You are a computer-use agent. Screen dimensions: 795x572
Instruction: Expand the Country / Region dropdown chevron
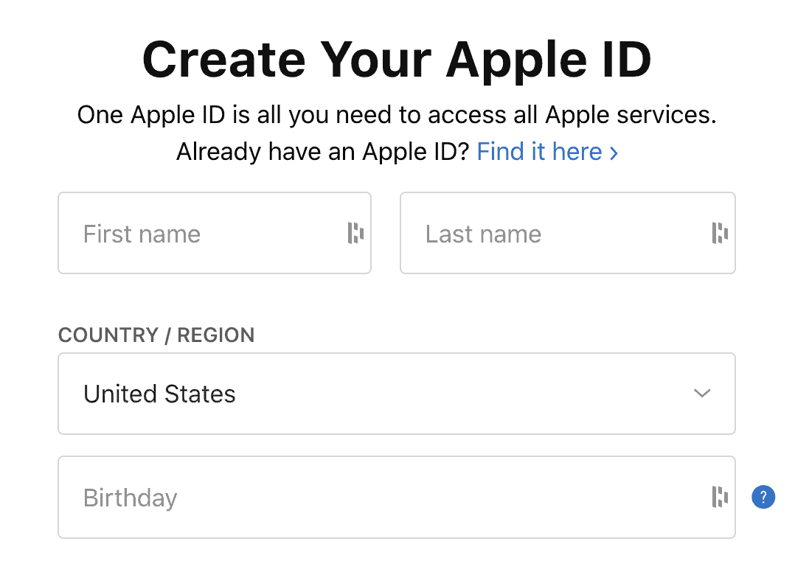point(702,394)
